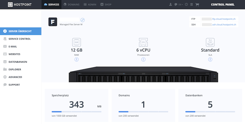Upgrade RAM with the arrow button
245x124 pixels.
77,59
